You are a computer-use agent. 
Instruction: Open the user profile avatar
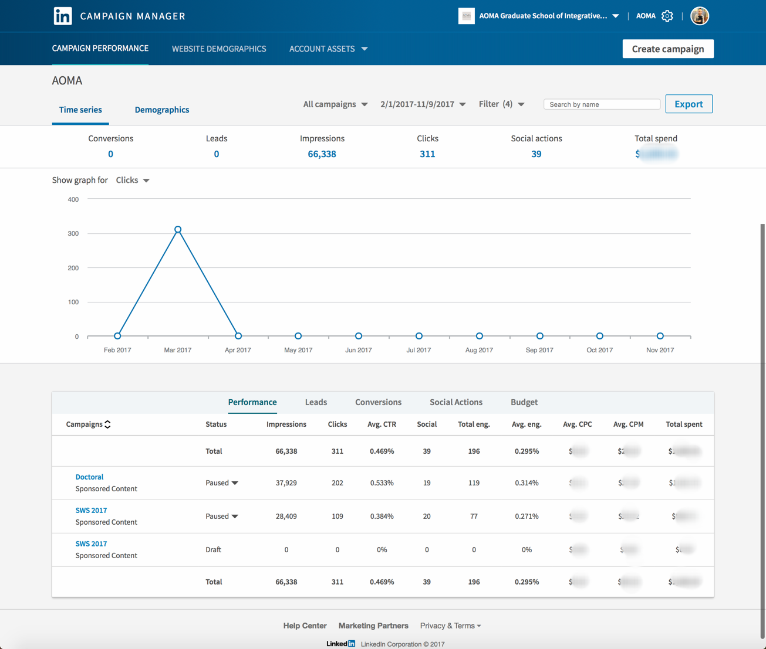700,16
